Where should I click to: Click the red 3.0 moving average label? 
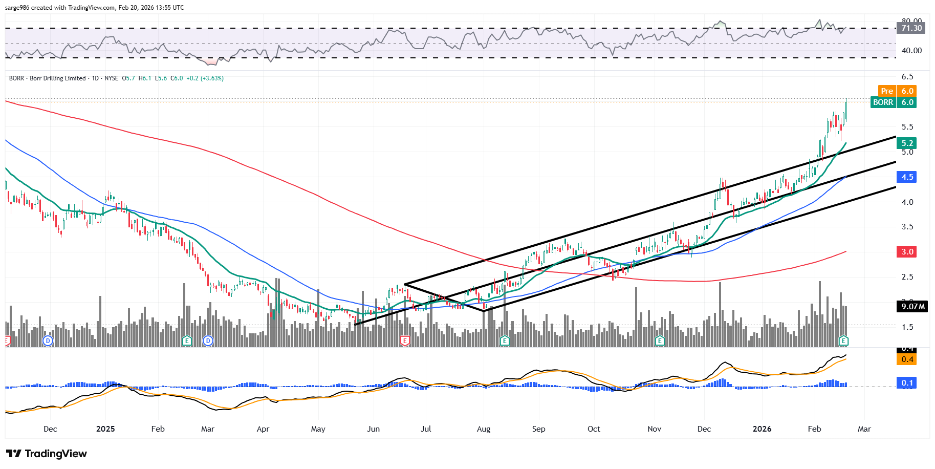[907, 252]
